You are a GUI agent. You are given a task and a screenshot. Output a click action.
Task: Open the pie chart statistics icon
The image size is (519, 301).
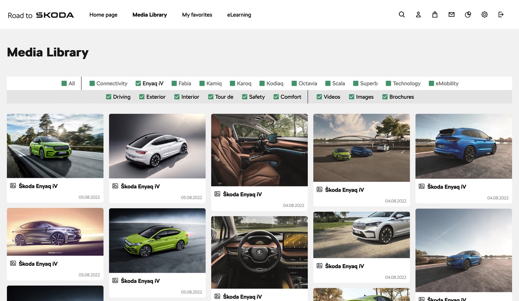click(x=468, y=15)
